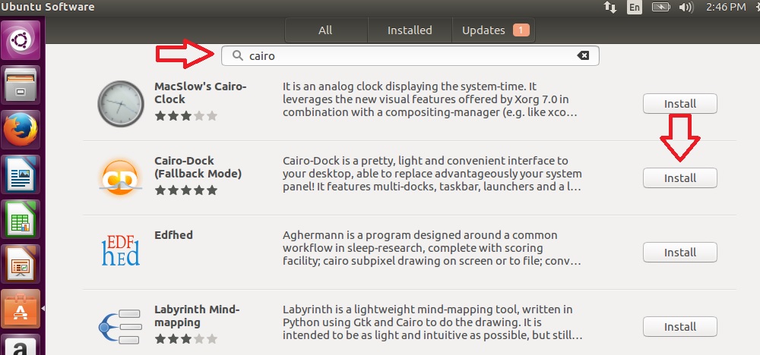The width and height of the screenshot is (760, 355).
Task: Click the network indicator in the top panel
Action: coord(610,7)
